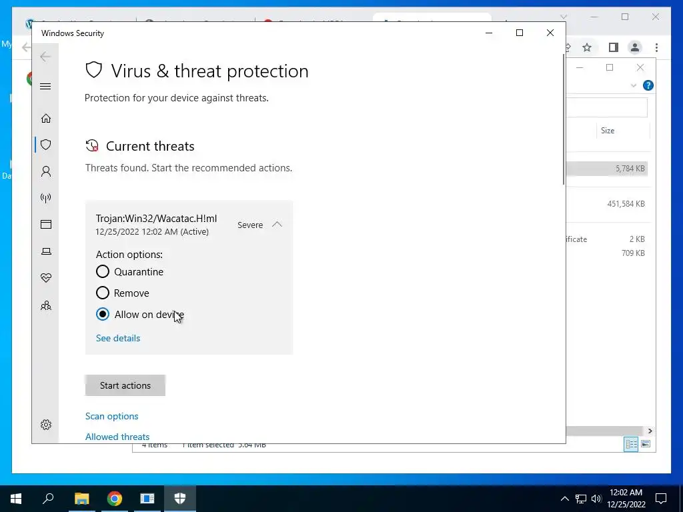Image resolution: width=683 pixels, height=512 pixels.
Task: Open Allowed threats link
Action: 117,436
